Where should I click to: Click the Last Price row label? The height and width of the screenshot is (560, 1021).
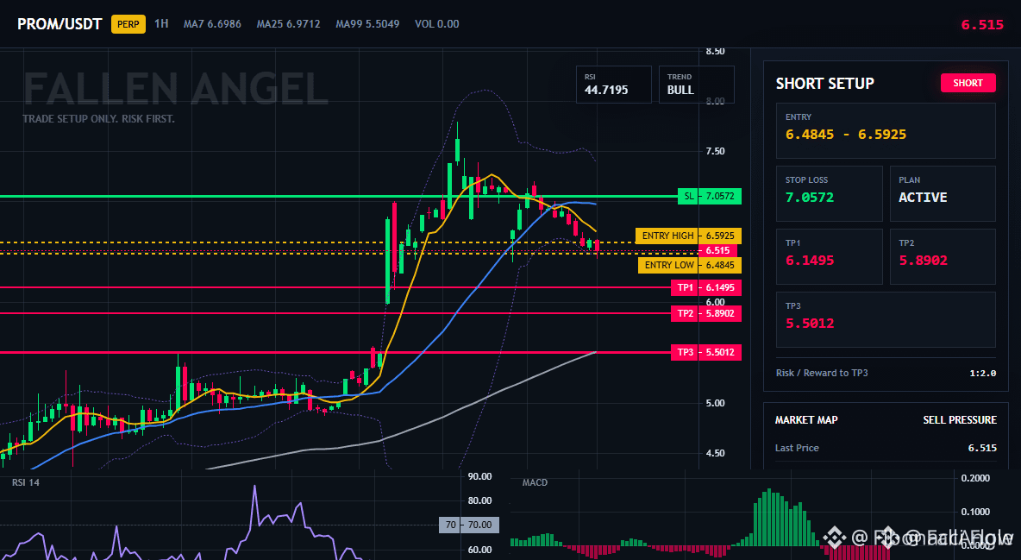click(797, 448)
